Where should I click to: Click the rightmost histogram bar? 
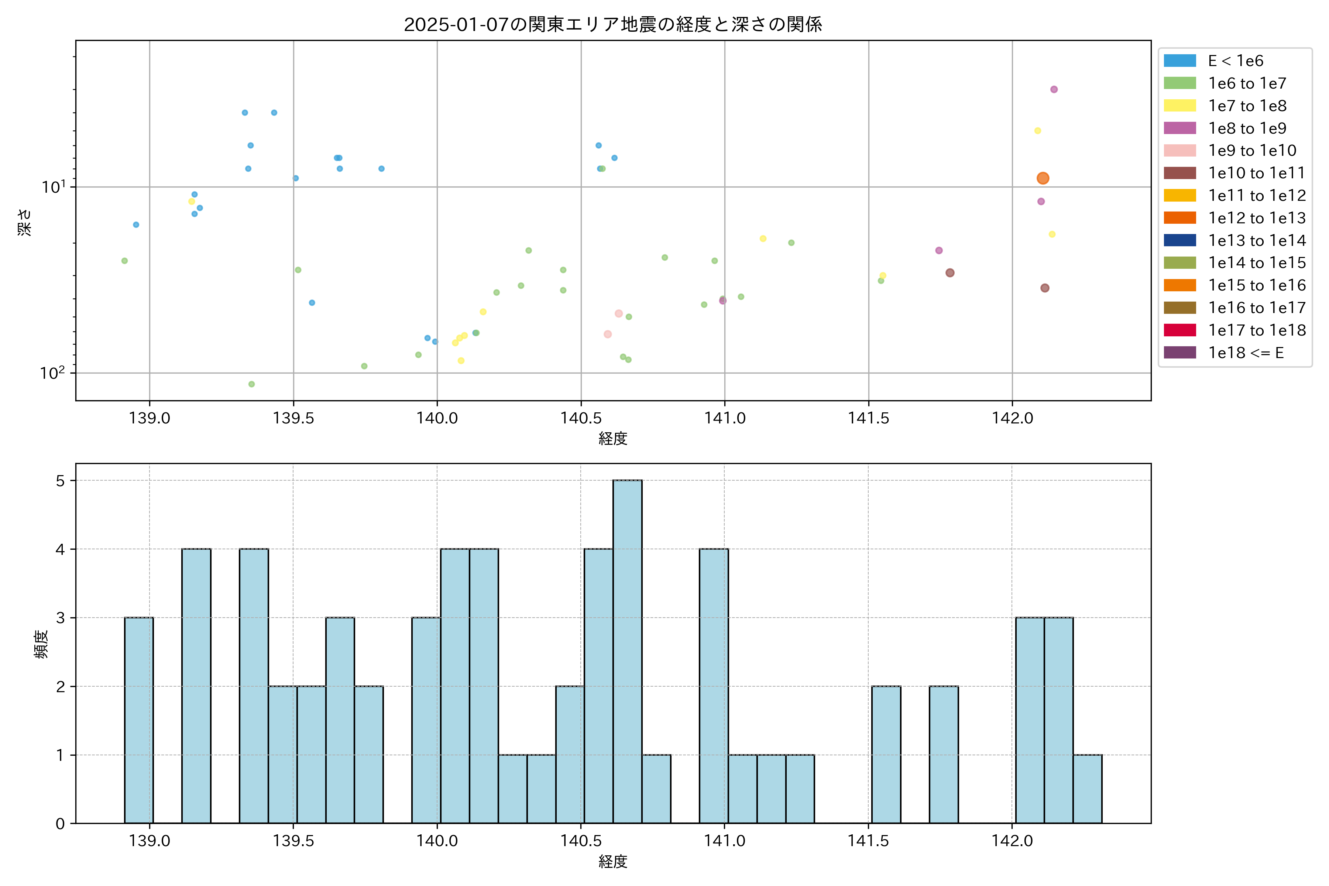click(x=1087, y=789)
